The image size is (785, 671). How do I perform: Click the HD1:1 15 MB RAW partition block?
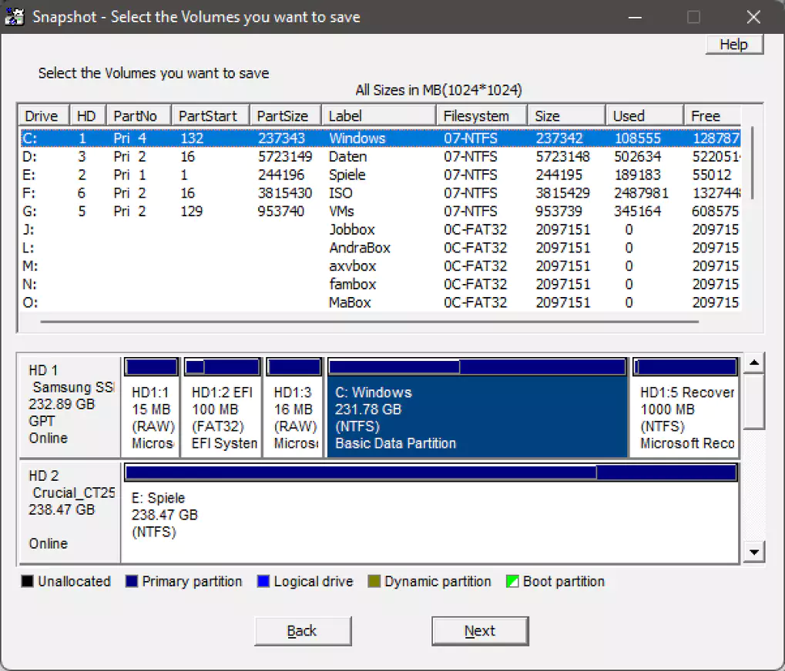click(x=152, y=407)
